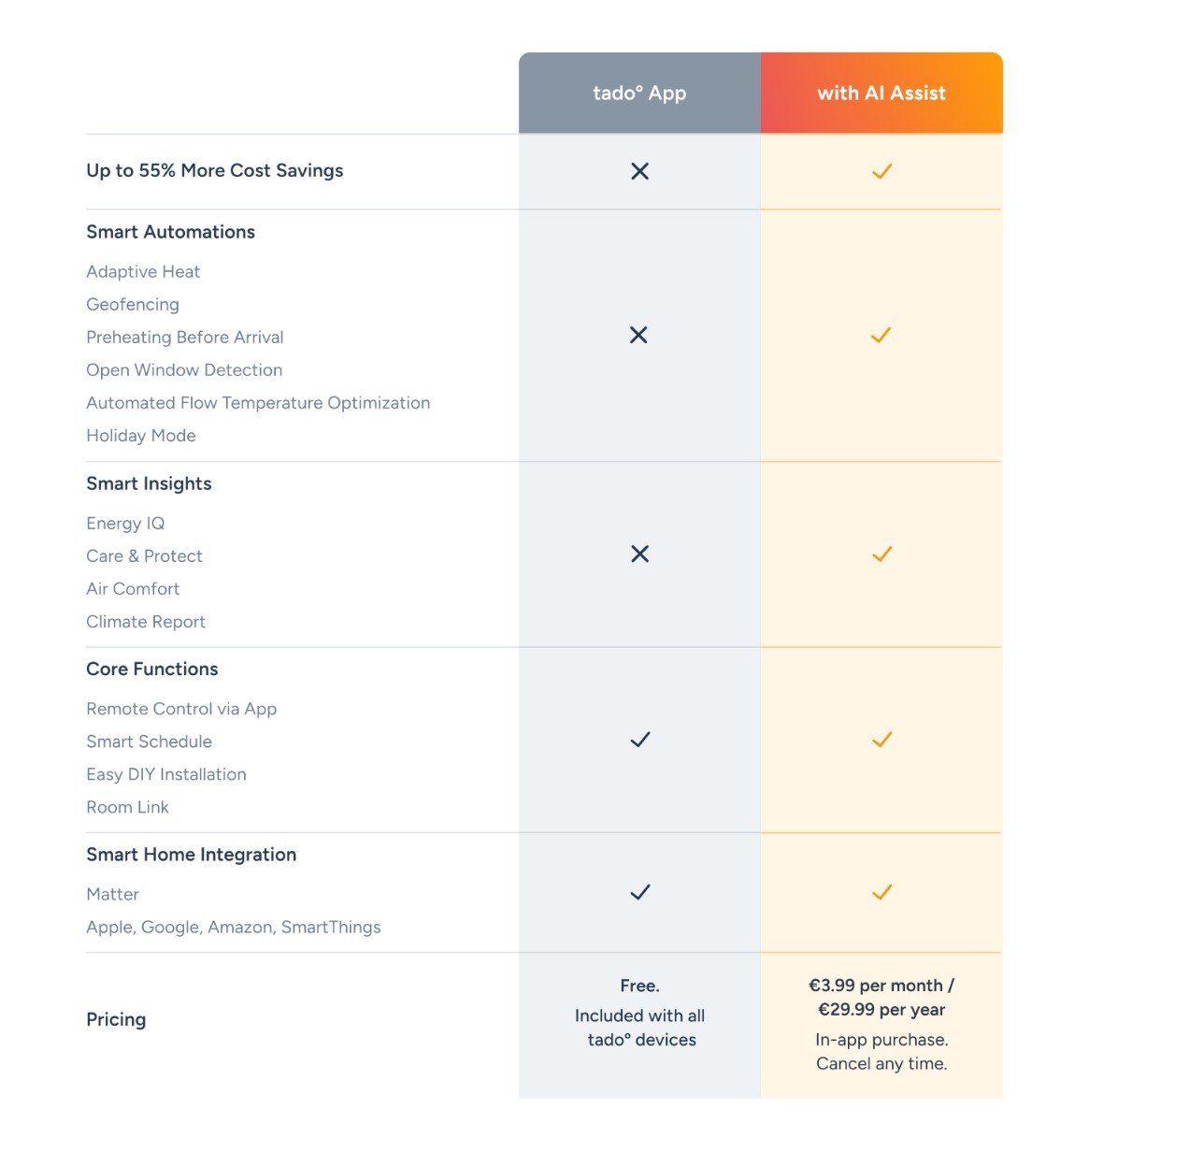Image resolution: width=1204 pixels, height=1152 pixels.
Task: Click the dark checkmark for Core Functions
Action: [639, 740]
